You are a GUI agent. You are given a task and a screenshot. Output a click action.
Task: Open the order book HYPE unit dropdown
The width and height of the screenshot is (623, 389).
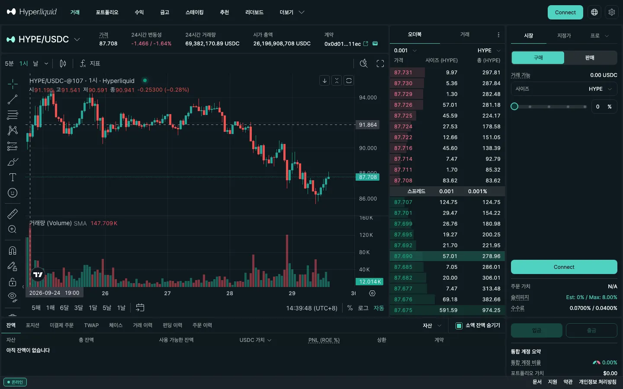click(489, 51)
